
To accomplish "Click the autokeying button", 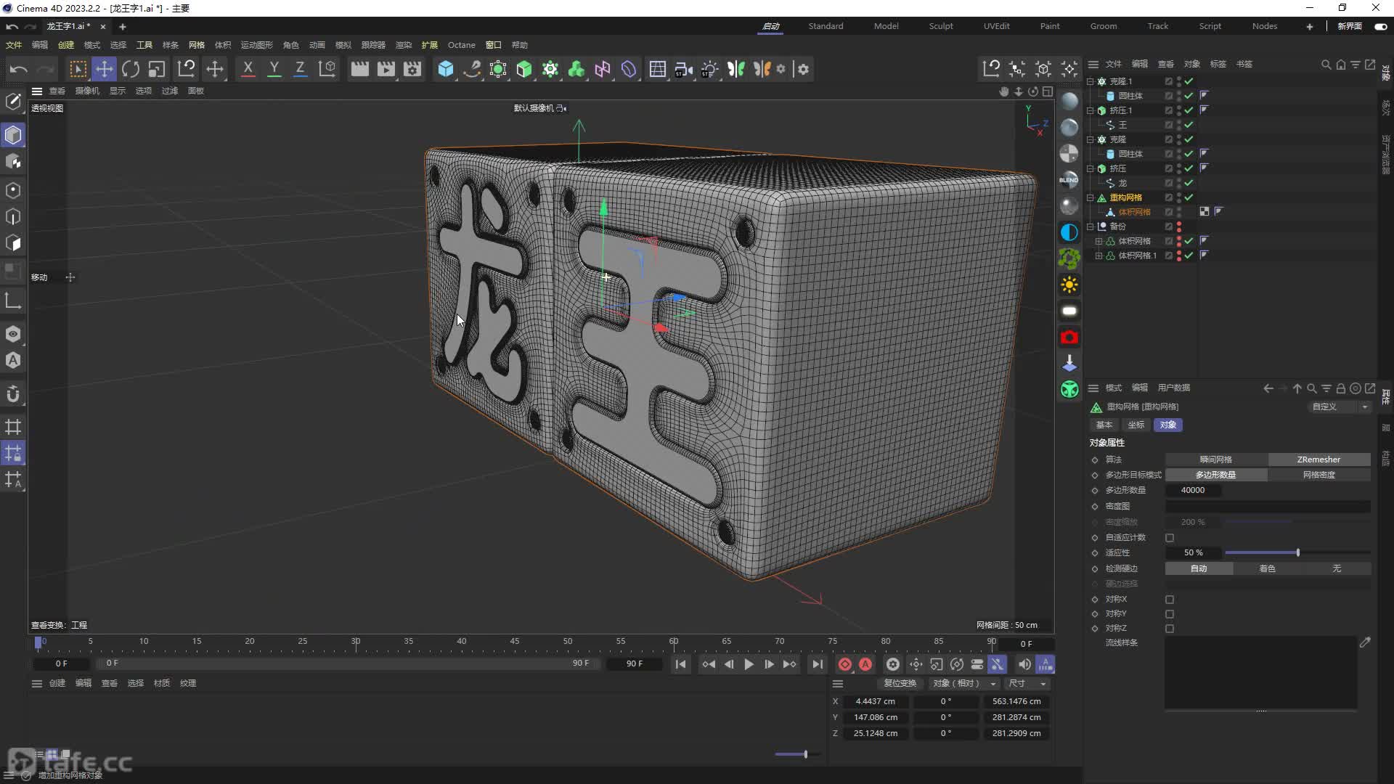I will [x=865, y=664].
